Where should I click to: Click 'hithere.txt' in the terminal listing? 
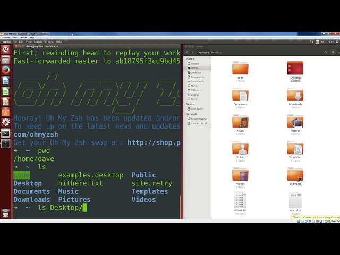[x=80, y=183]
